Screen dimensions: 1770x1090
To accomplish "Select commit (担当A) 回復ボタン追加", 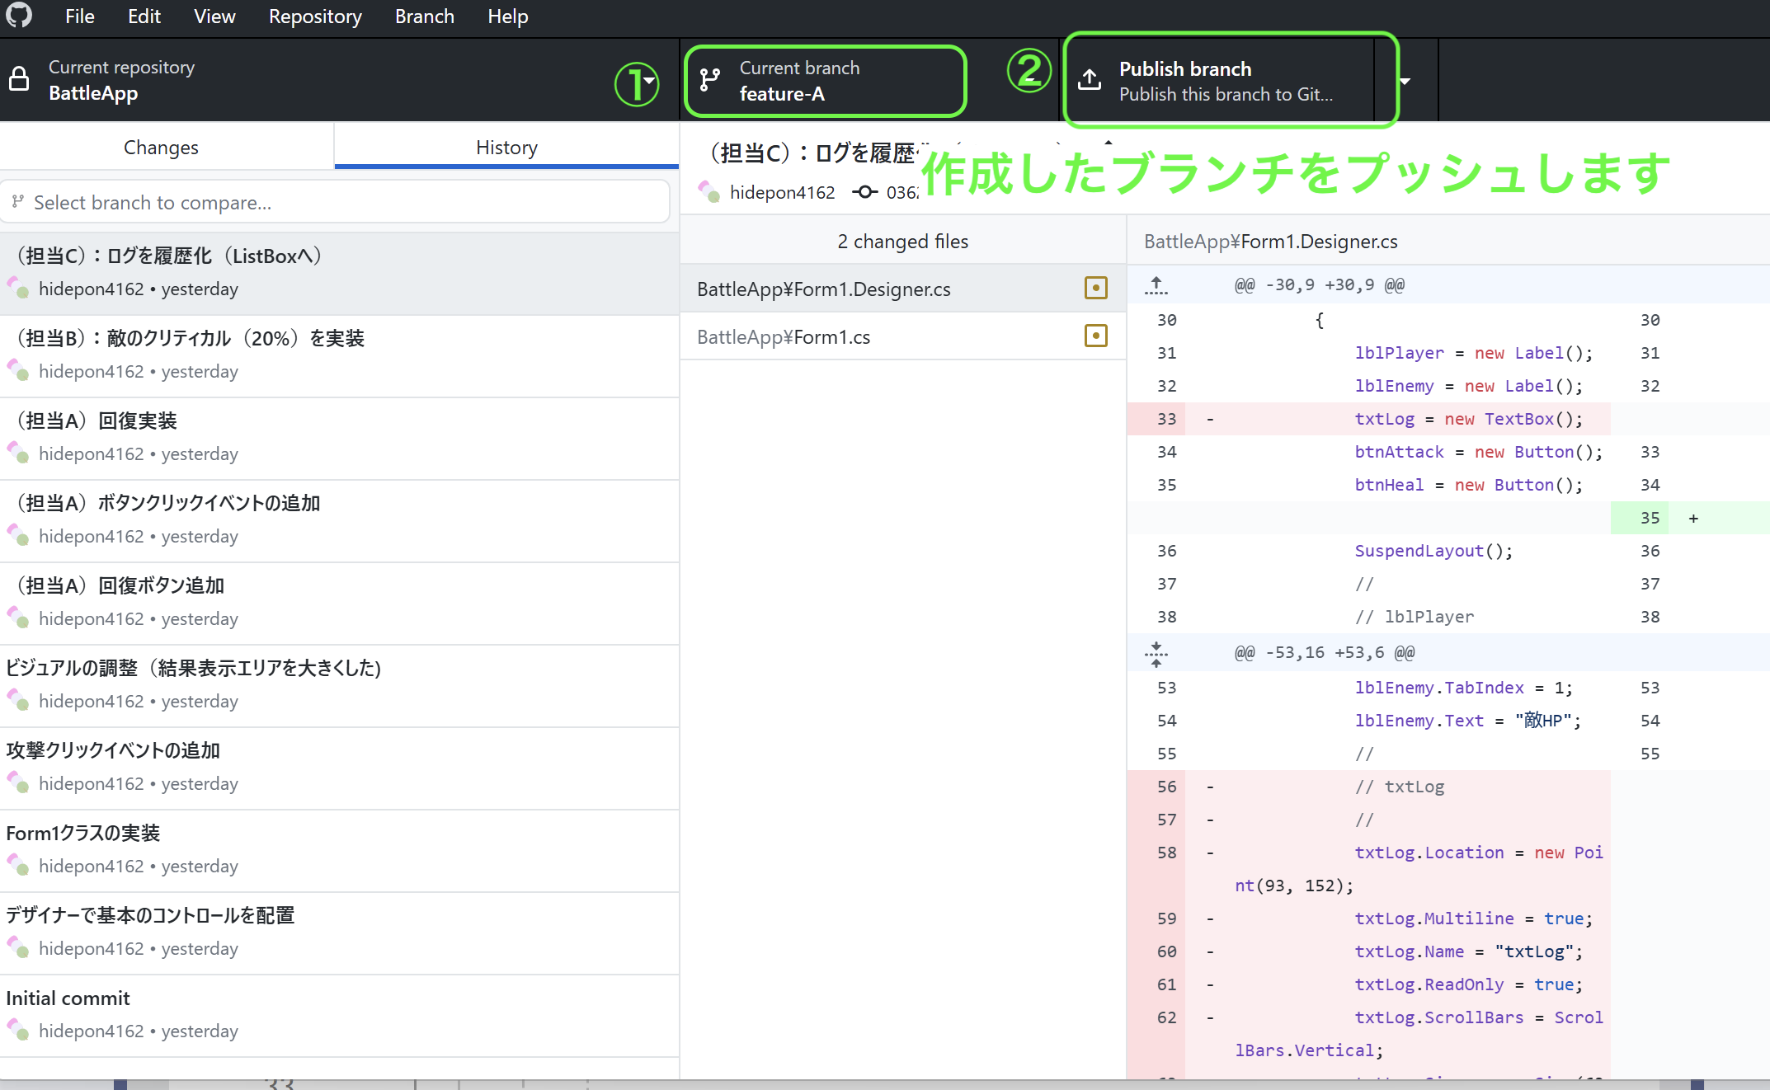I will tap(339, 603).
